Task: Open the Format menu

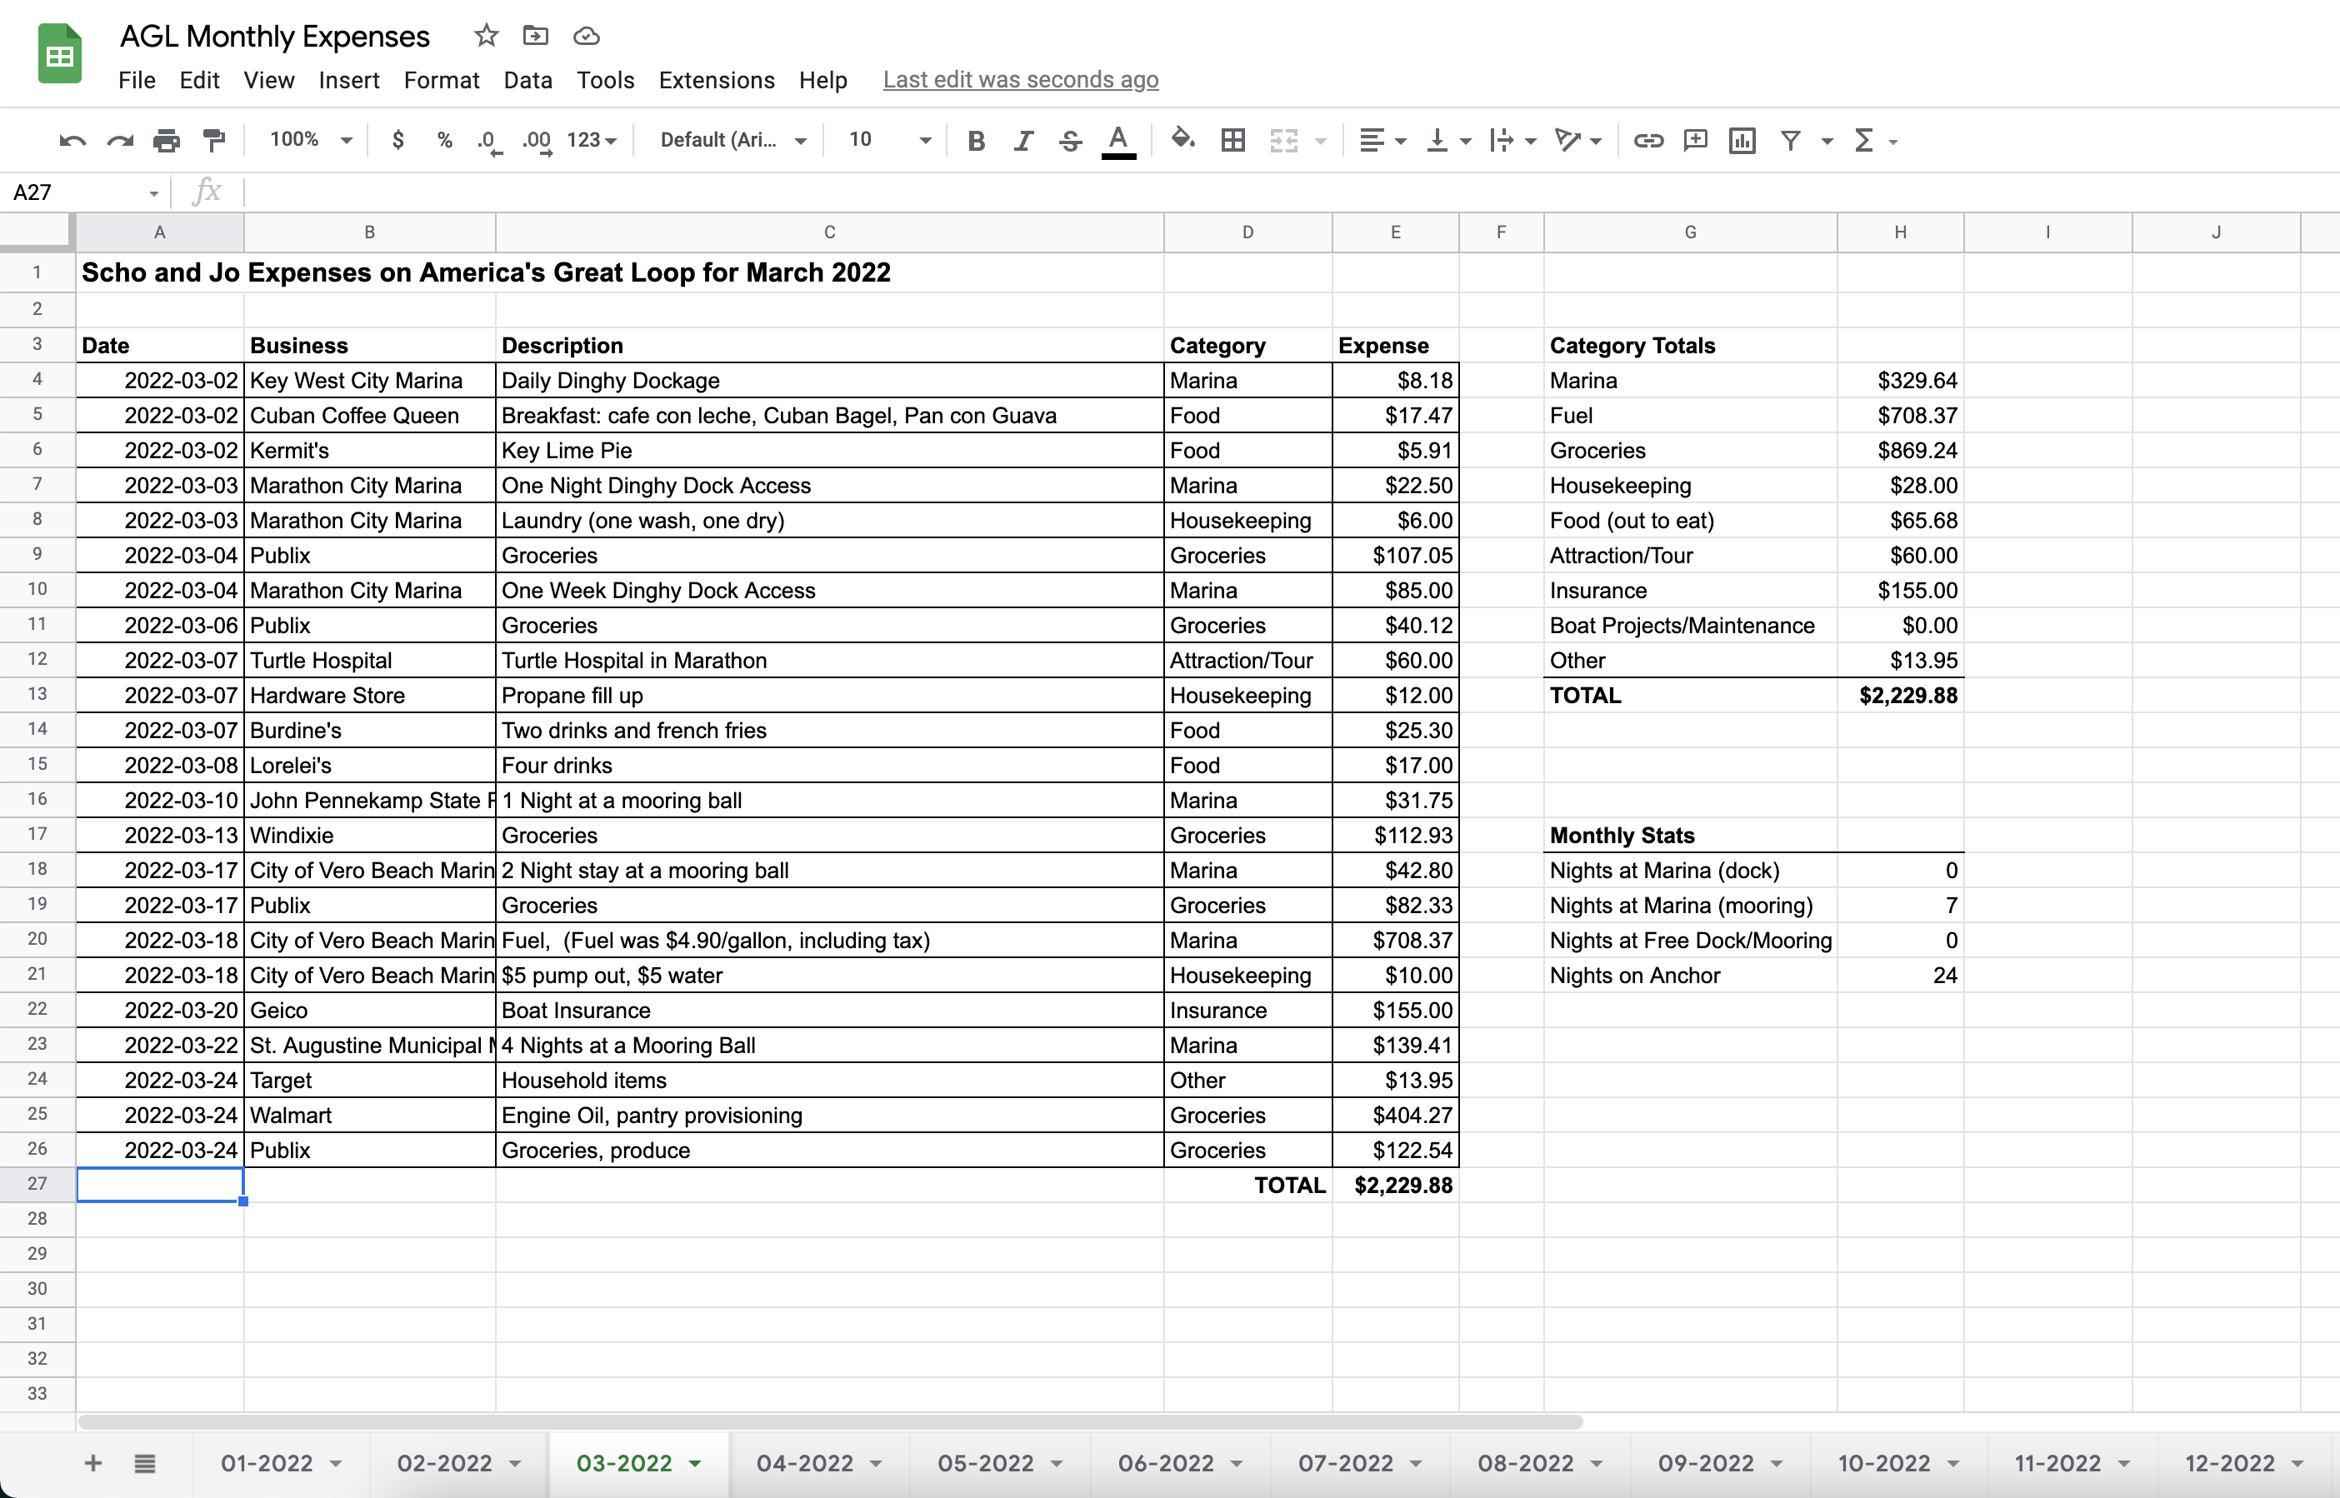Action: 441,80
